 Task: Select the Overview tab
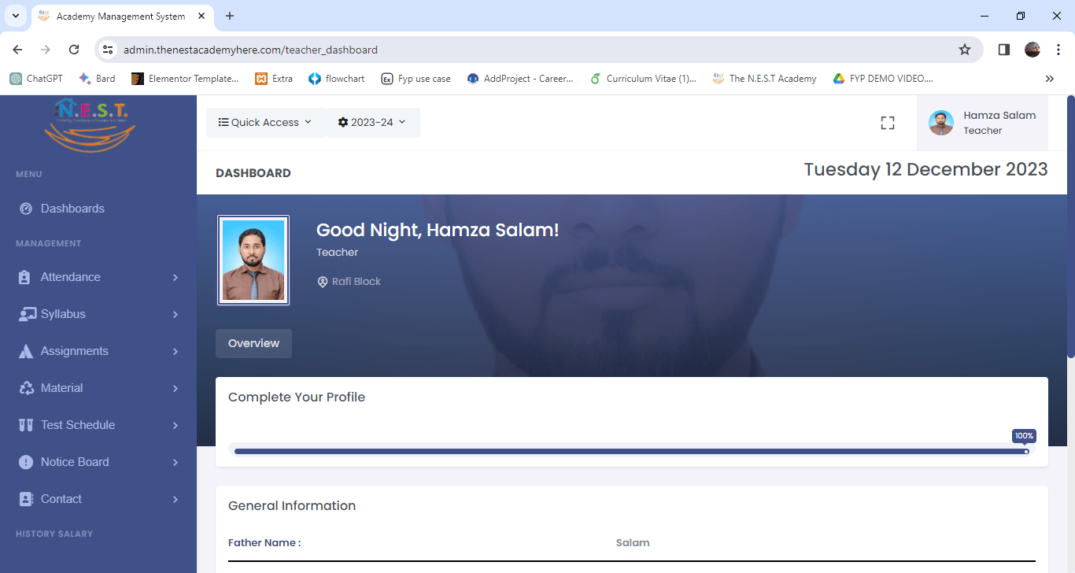(253, 343)
